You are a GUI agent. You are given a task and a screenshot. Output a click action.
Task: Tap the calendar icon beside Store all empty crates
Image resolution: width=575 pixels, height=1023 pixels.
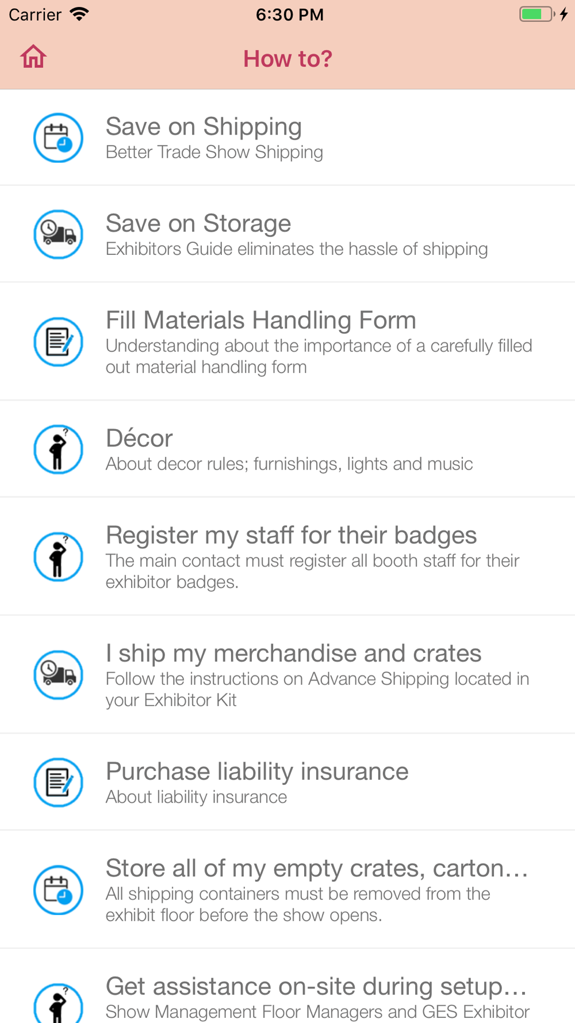tap(58, 890)
